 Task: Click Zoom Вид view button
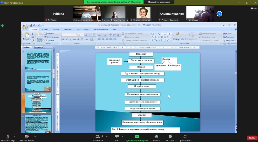254,8
